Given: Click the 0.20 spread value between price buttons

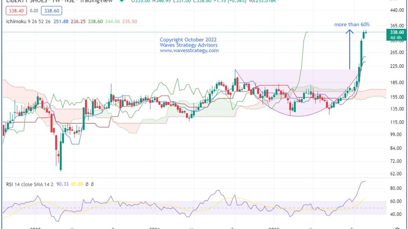Looking at the screenshot, I should pos(34,11).
